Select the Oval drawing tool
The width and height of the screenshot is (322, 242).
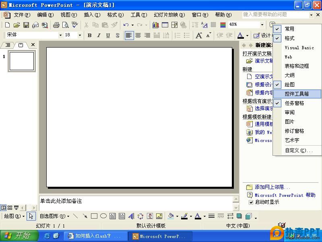(103, 216)
